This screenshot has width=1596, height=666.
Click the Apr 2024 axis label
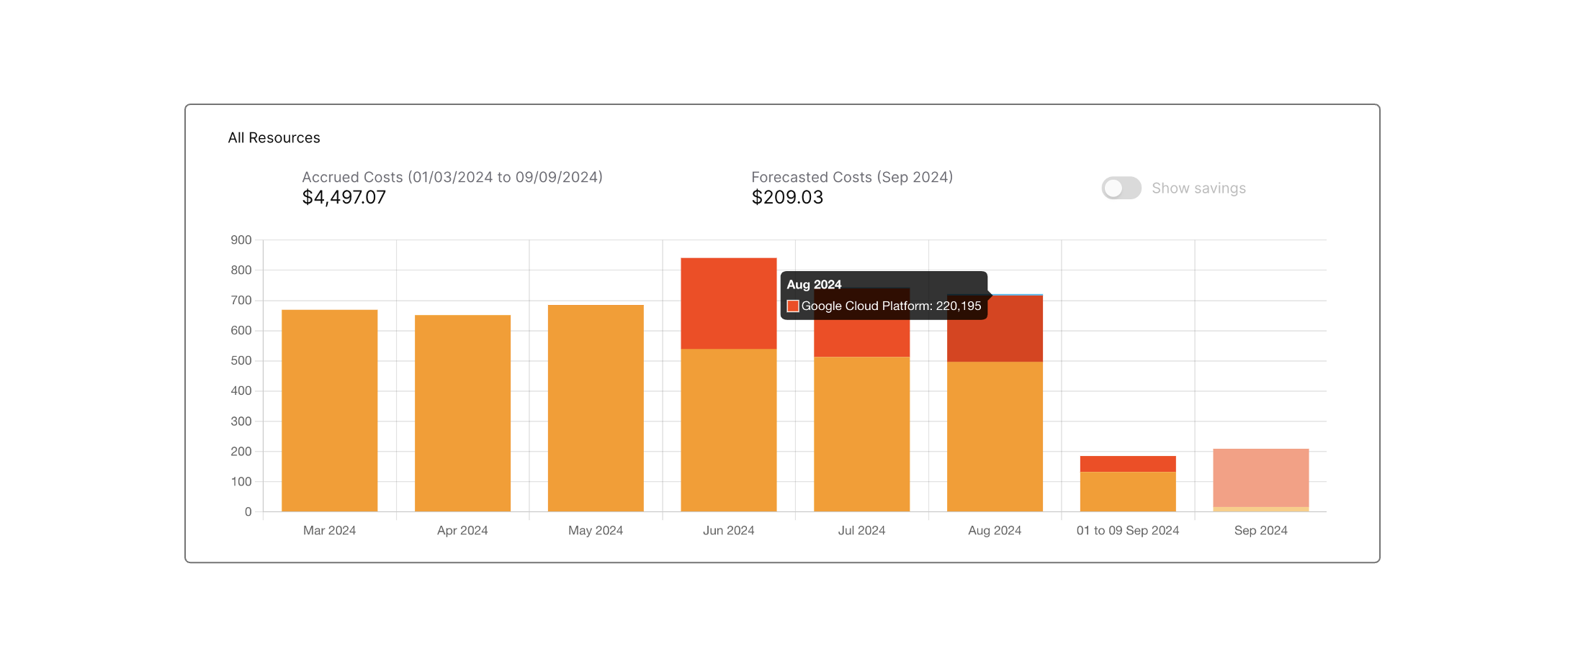(462, 531)
